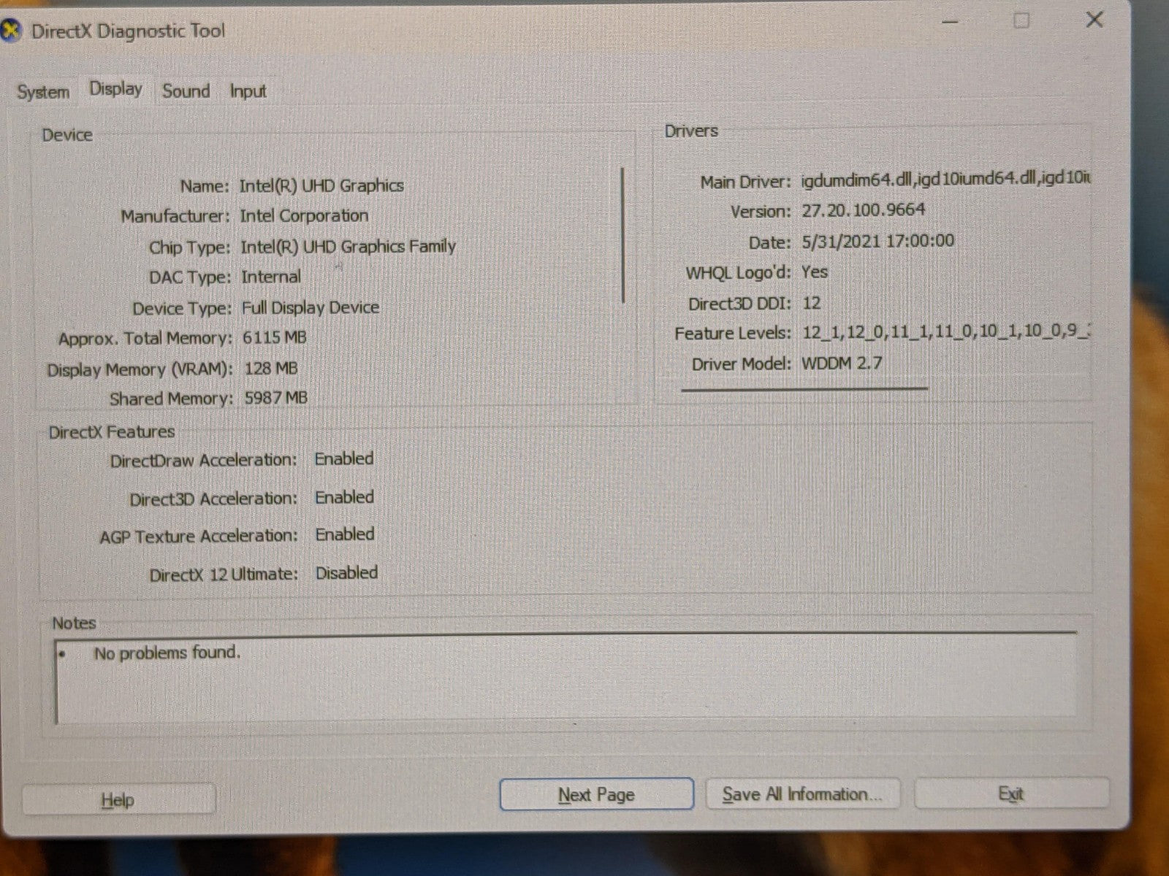The image size is (1169, 876).
Task: Click the grayed-out maximize window button
Action: pyautogui.click(x=1021, y=21)
